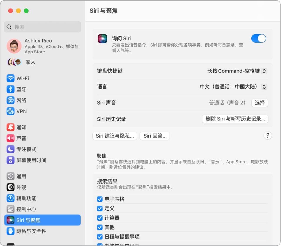
Task: Open 家人 family sharing settings
Action: 42,62
